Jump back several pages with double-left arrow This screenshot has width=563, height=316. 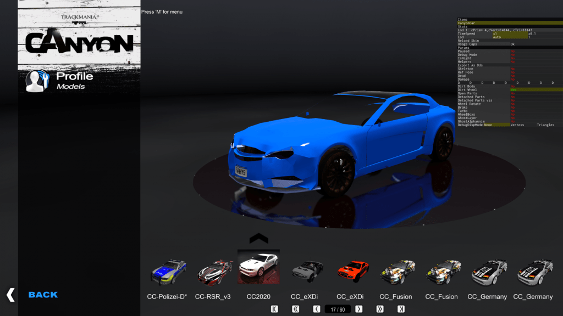pos(296,309)
